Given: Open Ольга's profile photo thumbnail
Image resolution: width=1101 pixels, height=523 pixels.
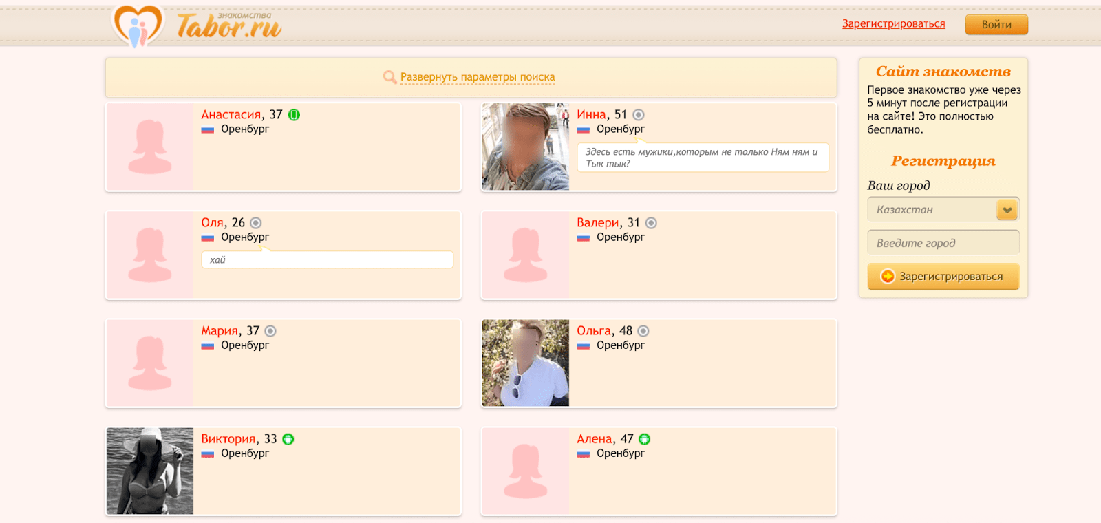Looking at the screenshot, I should (x=526, y=363).
